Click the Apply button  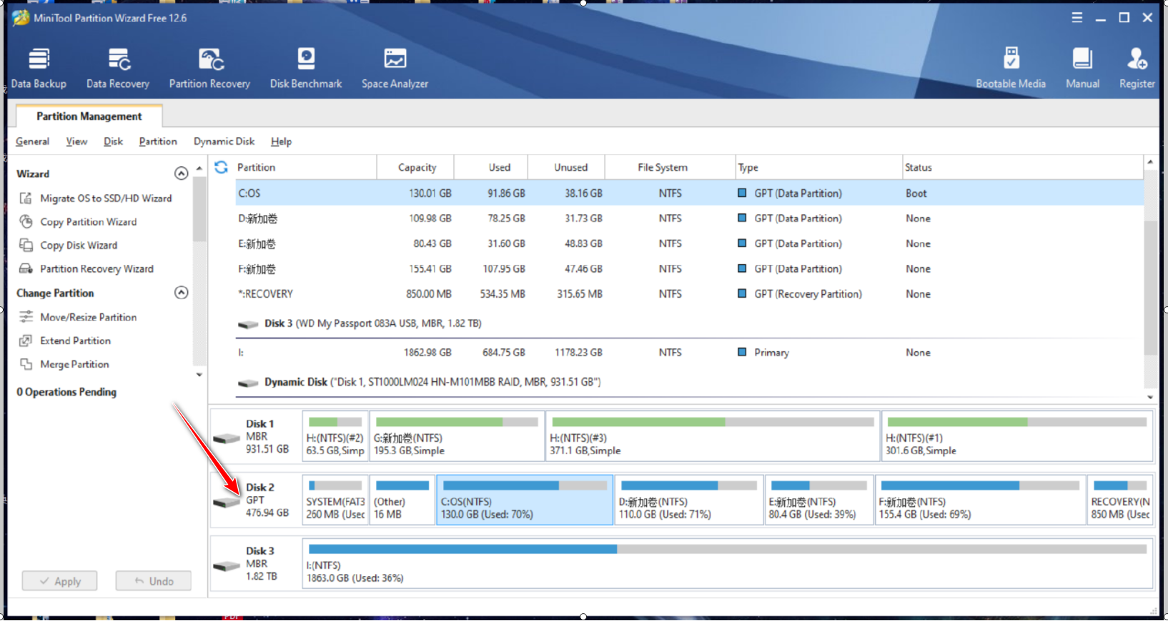pyautogui.click(x=59, y=581)
